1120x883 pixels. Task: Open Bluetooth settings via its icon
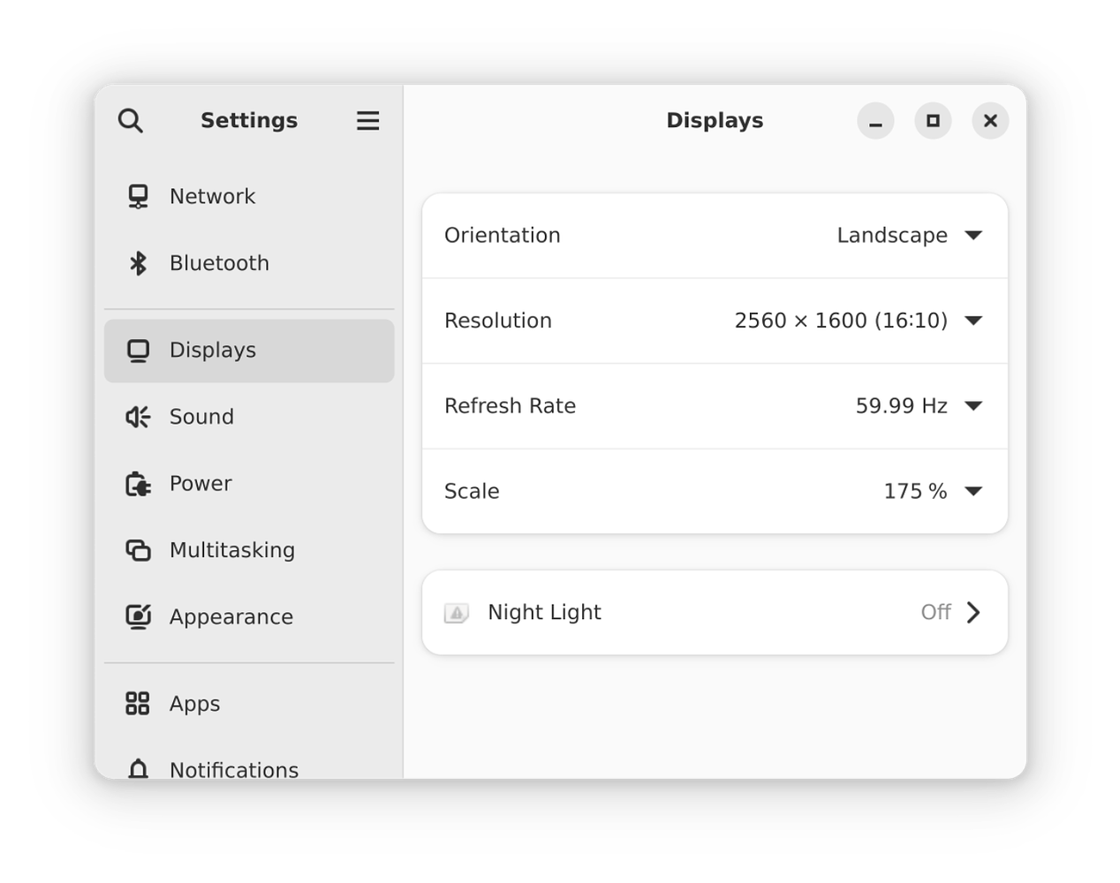click(138, 262)
